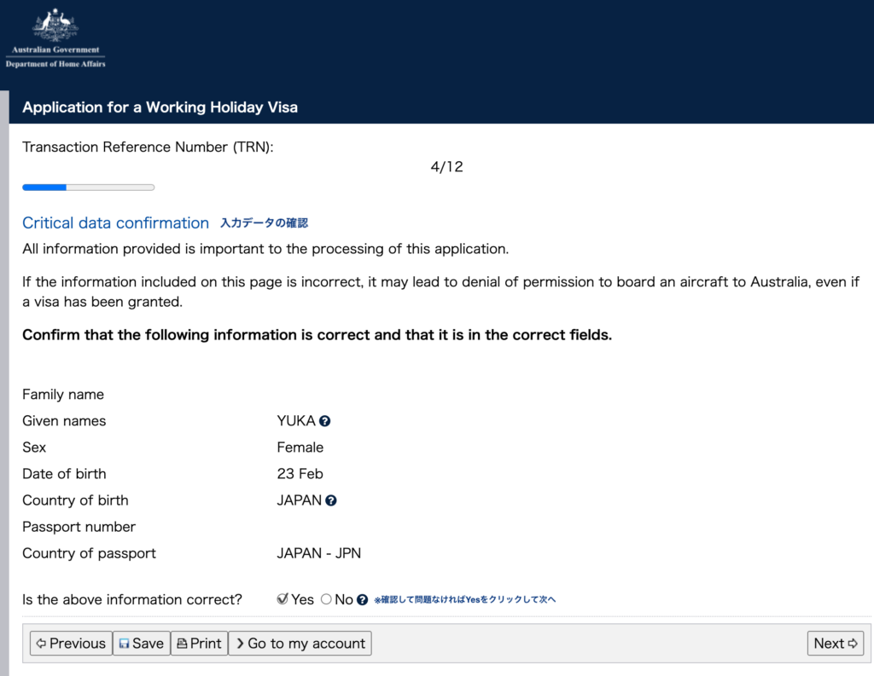Proceed with the Next button
Screen dimensions: 874x676
pyautogui.click(x=835, y=644)
